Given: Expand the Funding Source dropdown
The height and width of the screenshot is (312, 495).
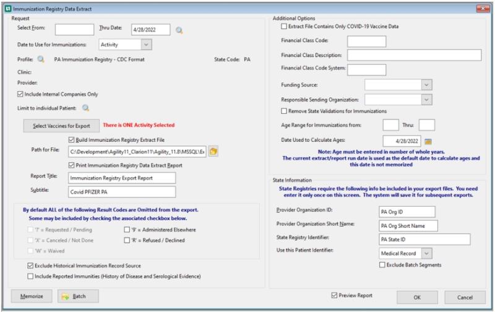Looking at the screenshot, I should click(426, 85).
